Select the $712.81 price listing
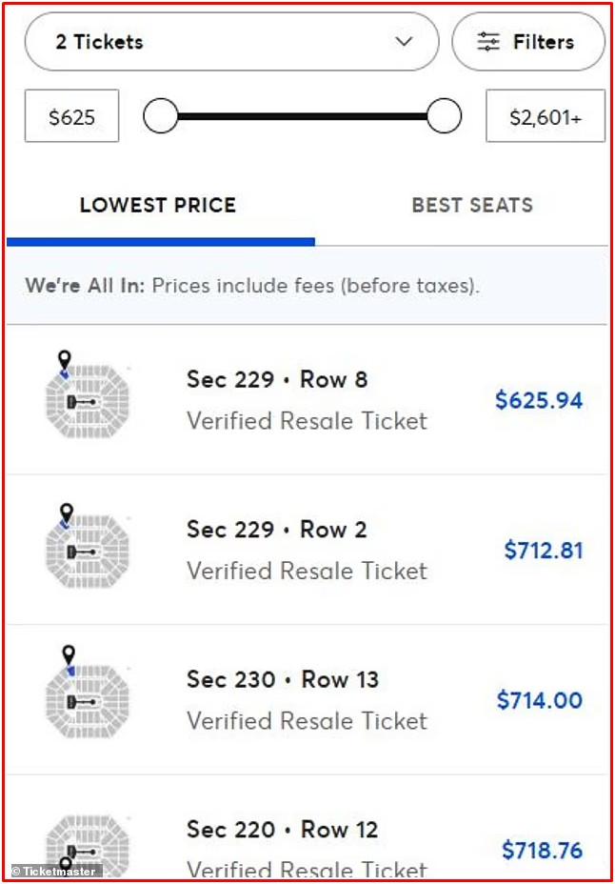 click(x=307, y=550)
